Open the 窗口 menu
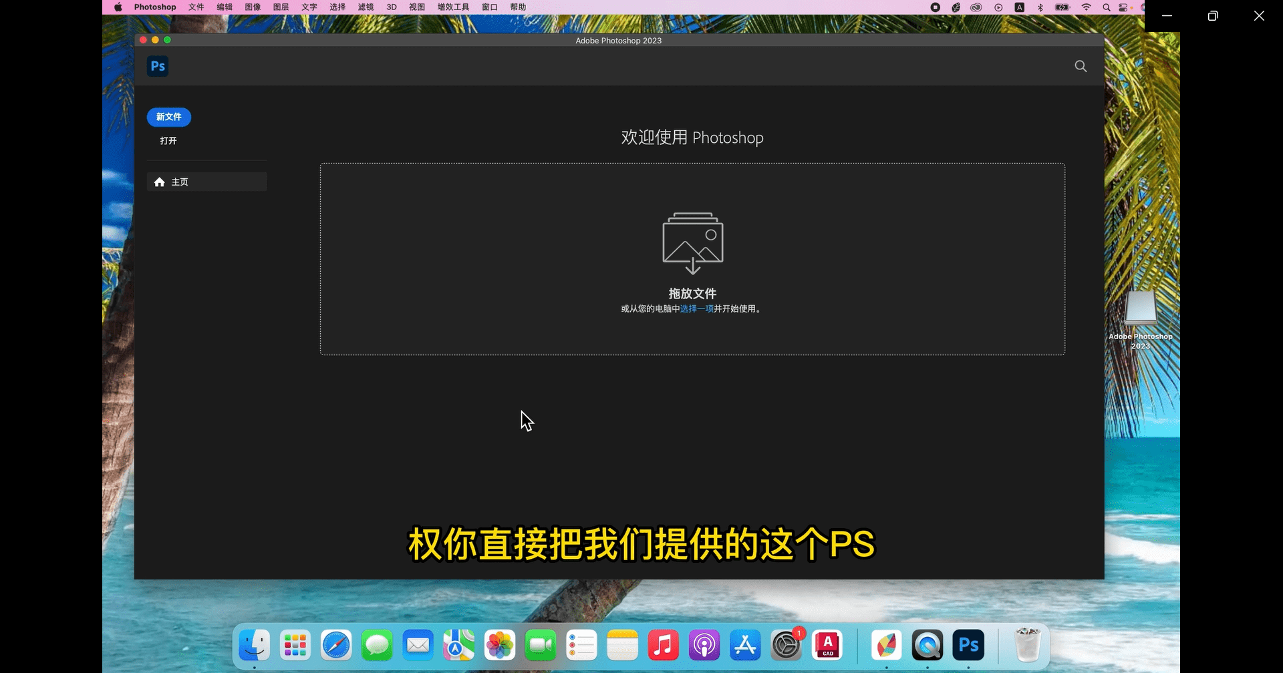 490,7
